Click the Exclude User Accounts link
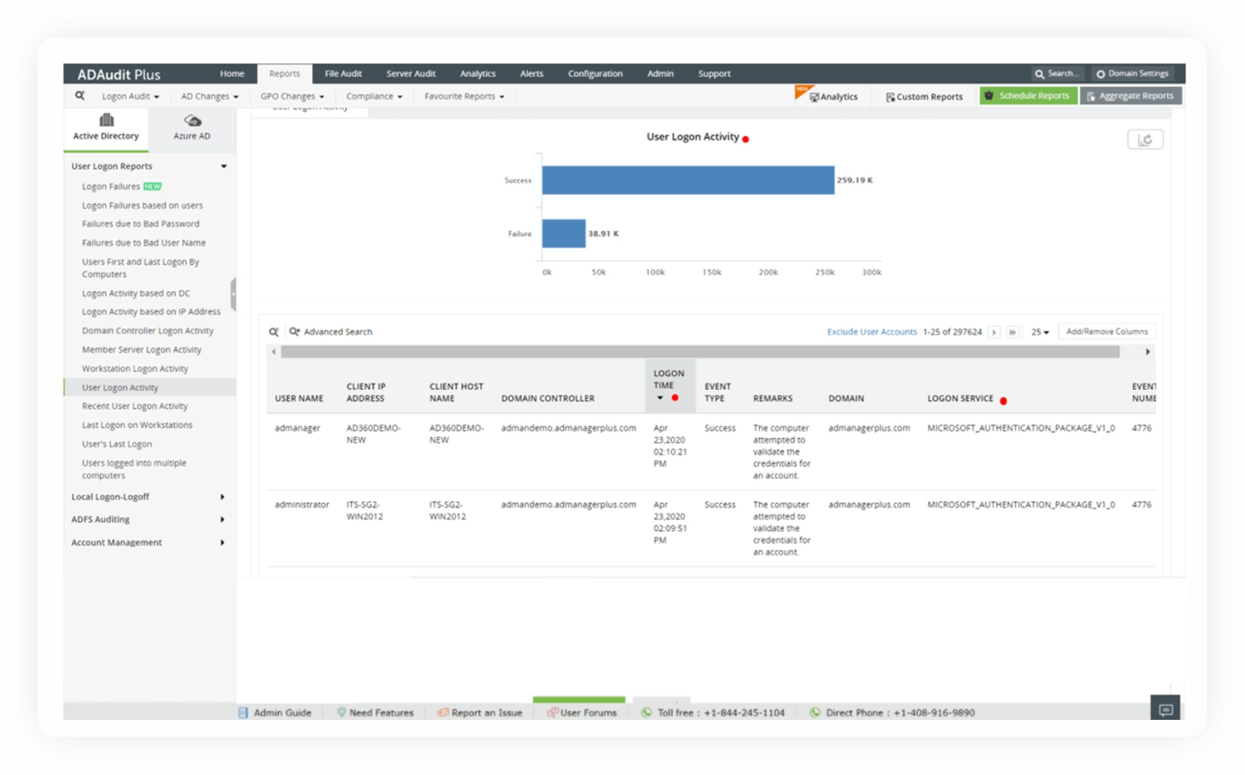The height and width of the screenshot is (775, 1245). [871, 332]
